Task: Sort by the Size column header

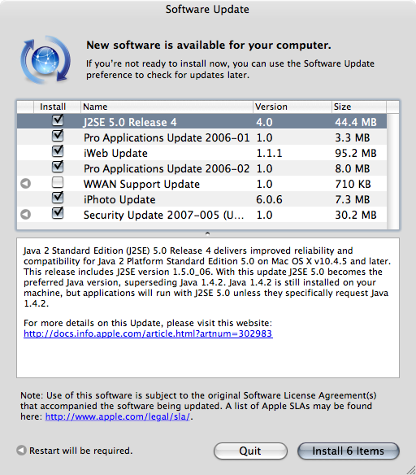Action: [359, 107]
